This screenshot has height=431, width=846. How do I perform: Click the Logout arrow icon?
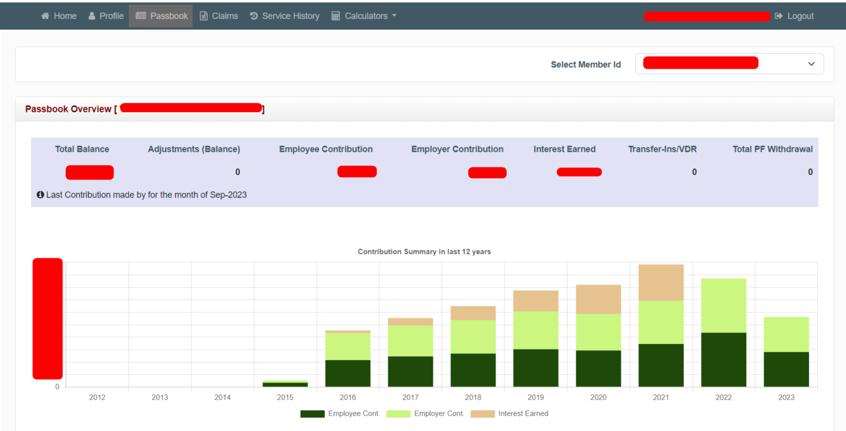(779, 16)
